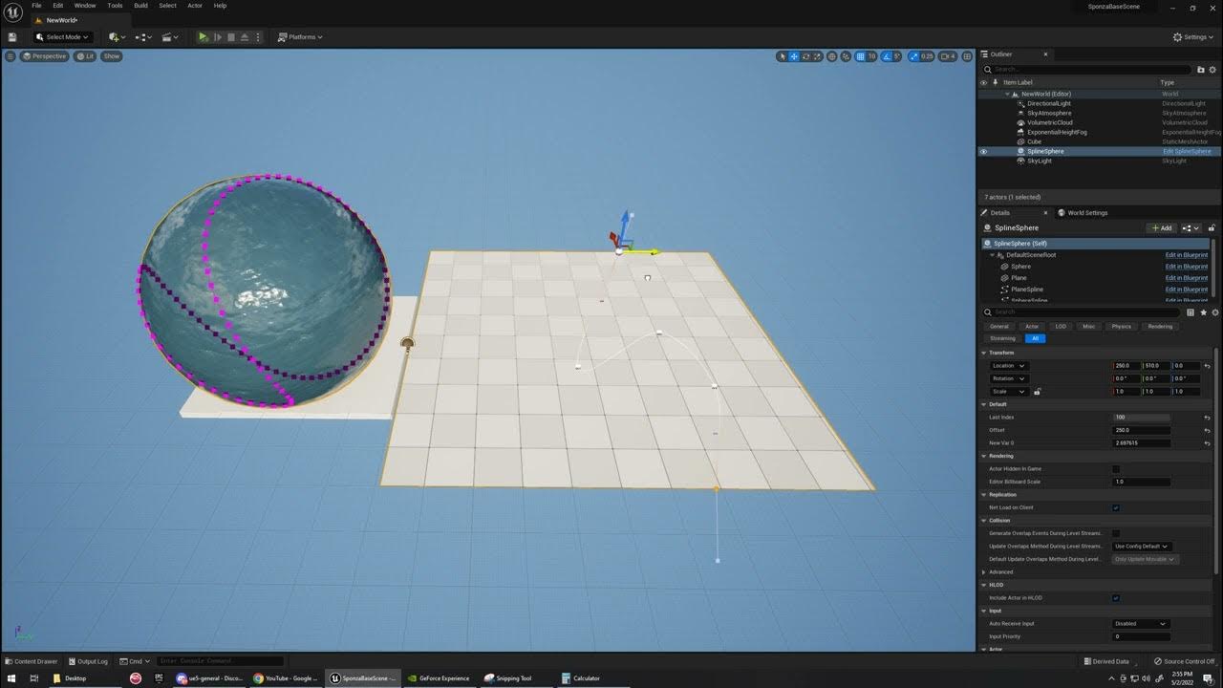Screen dimensions: 1223x688
Task: Toggle scale snapping icon
Action: click(x=913, y=56)
